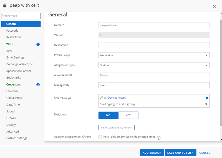Click the Credentials payload count badge
This screenshot has height=158, width=222.
point(38,85)
